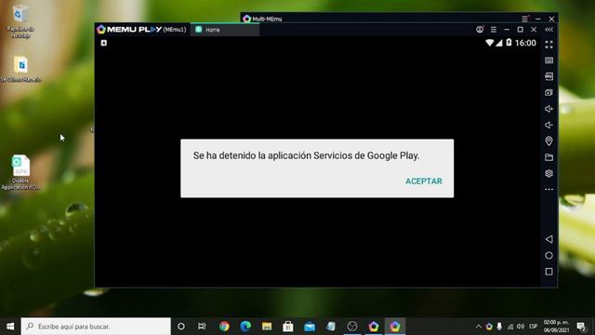Click the Wi-Fi icon in Android status bar
Image resolution: width=595 pixels, height=335 pixels.
point(490,43)
